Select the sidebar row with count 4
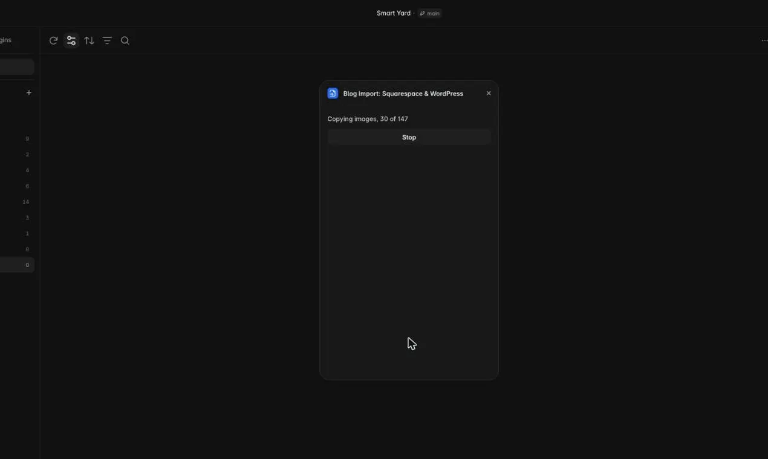This screenshot has width=768, height=459. [17, 170]
